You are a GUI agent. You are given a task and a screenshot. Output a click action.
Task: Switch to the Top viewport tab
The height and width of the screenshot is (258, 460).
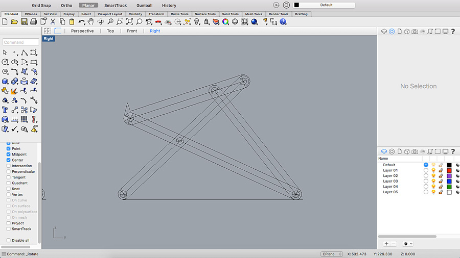pos(110,31)
